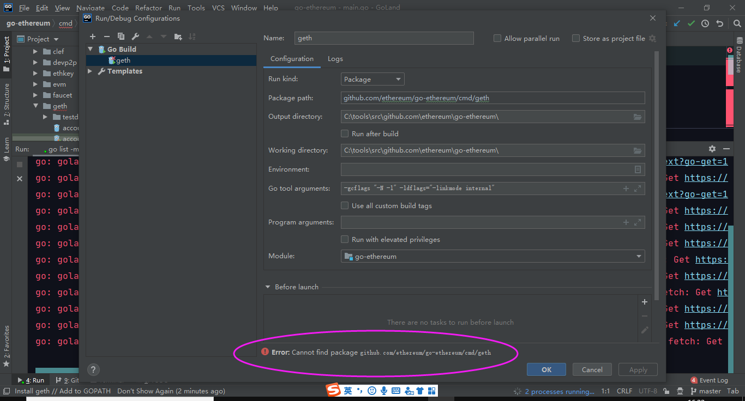Screen dimensions: 745x401
Task: Create a new configuration folder
Action: [x=178, y=37]
